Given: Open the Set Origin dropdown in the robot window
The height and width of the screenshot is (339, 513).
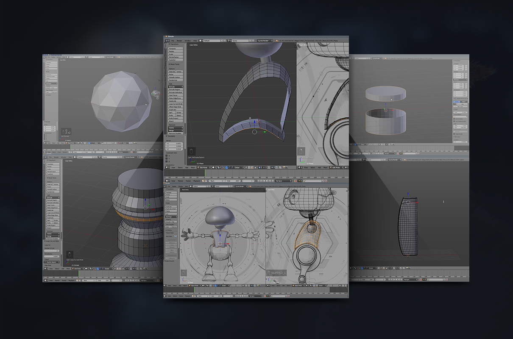Looking at the screenshot, I should click(x=171, y=217).
